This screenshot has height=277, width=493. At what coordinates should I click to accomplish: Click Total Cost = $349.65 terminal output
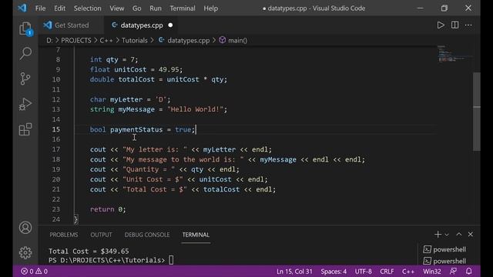click(89, 252)
